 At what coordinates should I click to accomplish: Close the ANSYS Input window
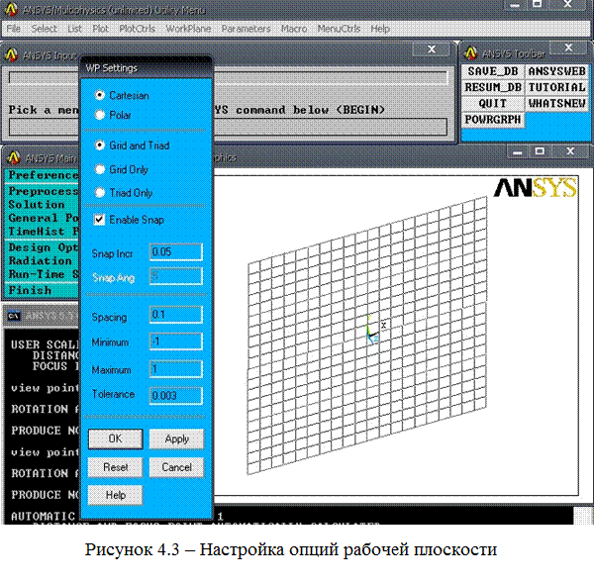pos(432,49)
